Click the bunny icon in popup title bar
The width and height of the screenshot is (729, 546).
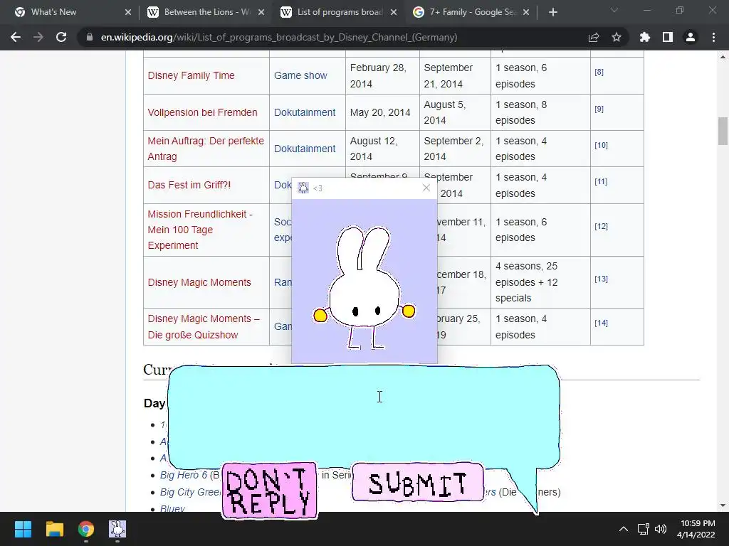pyautogui.click(x=303, y=188)
